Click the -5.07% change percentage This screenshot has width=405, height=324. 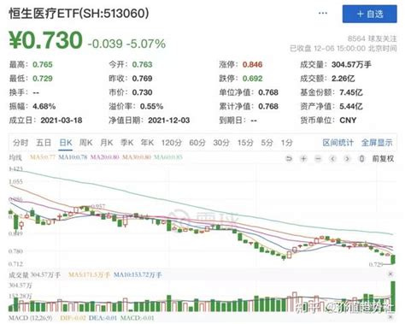(146, 44)
